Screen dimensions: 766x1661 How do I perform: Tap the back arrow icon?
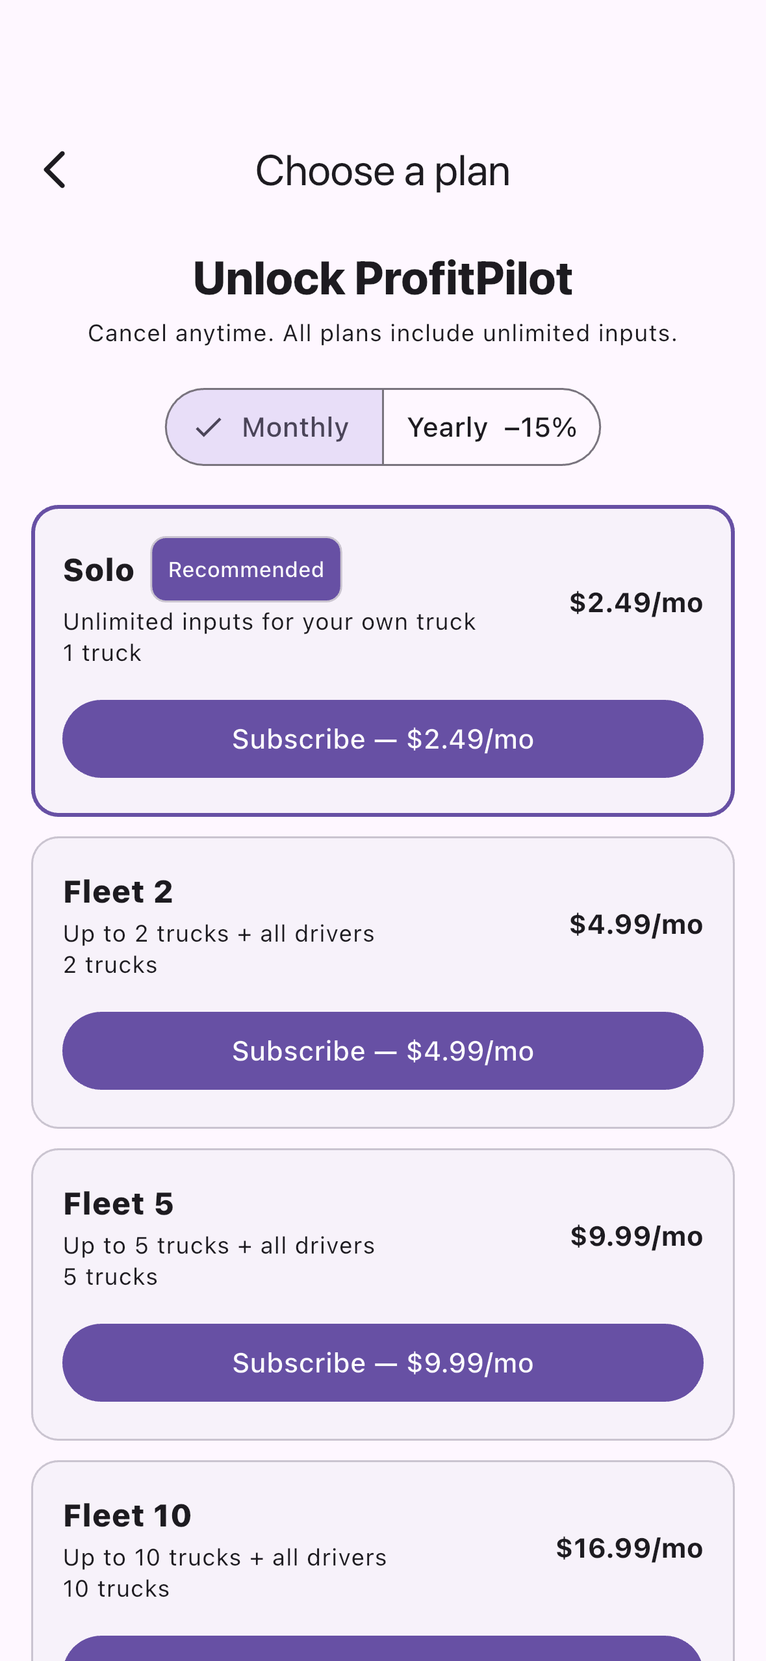[x=55, y=170]
